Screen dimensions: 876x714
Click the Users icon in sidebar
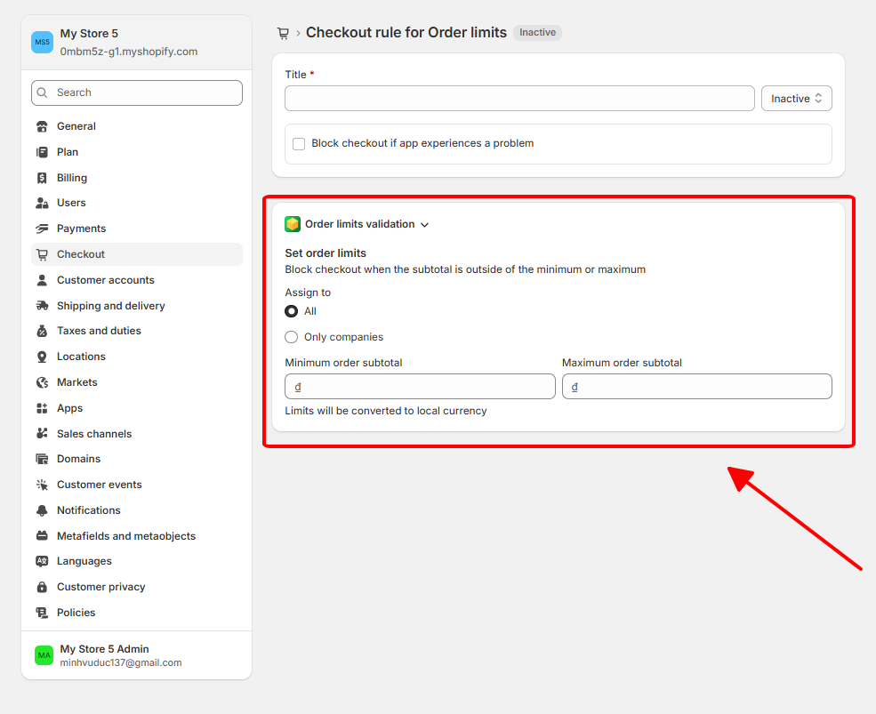tap(42, 203)
